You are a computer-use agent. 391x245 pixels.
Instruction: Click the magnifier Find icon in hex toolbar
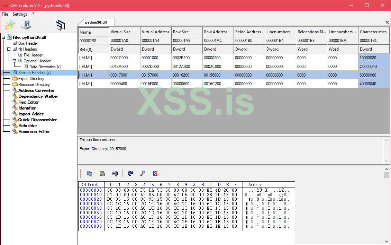[x=143, y=173]
